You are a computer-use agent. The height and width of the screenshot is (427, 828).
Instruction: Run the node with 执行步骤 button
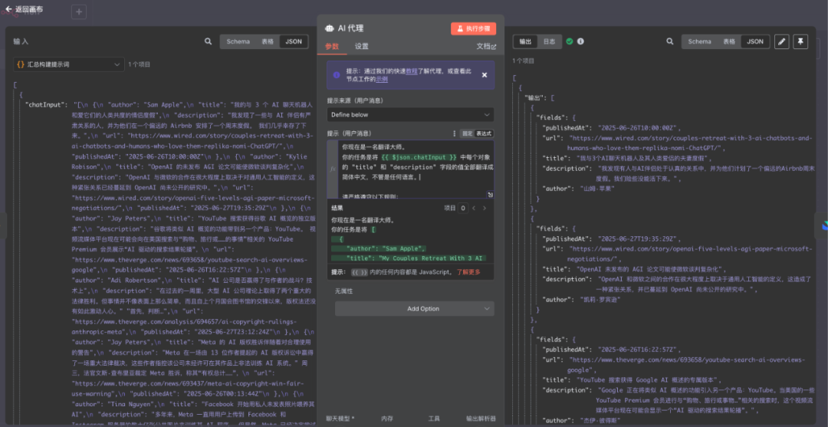[x=473, y=28]
